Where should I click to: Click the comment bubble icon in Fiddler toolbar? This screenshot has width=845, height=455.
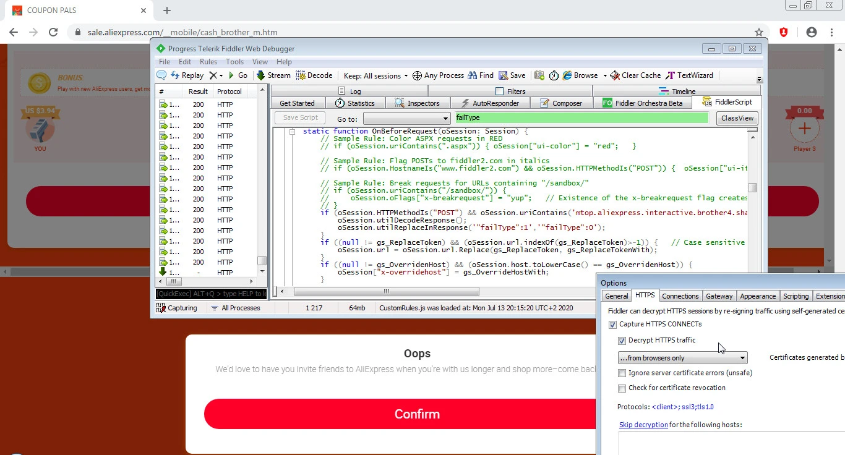pyautogui.click(x=161, y=75)
